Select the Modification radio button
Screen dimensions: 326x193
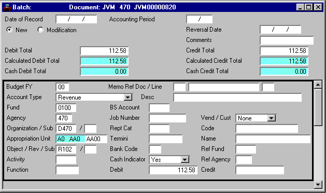coord(40,30)
